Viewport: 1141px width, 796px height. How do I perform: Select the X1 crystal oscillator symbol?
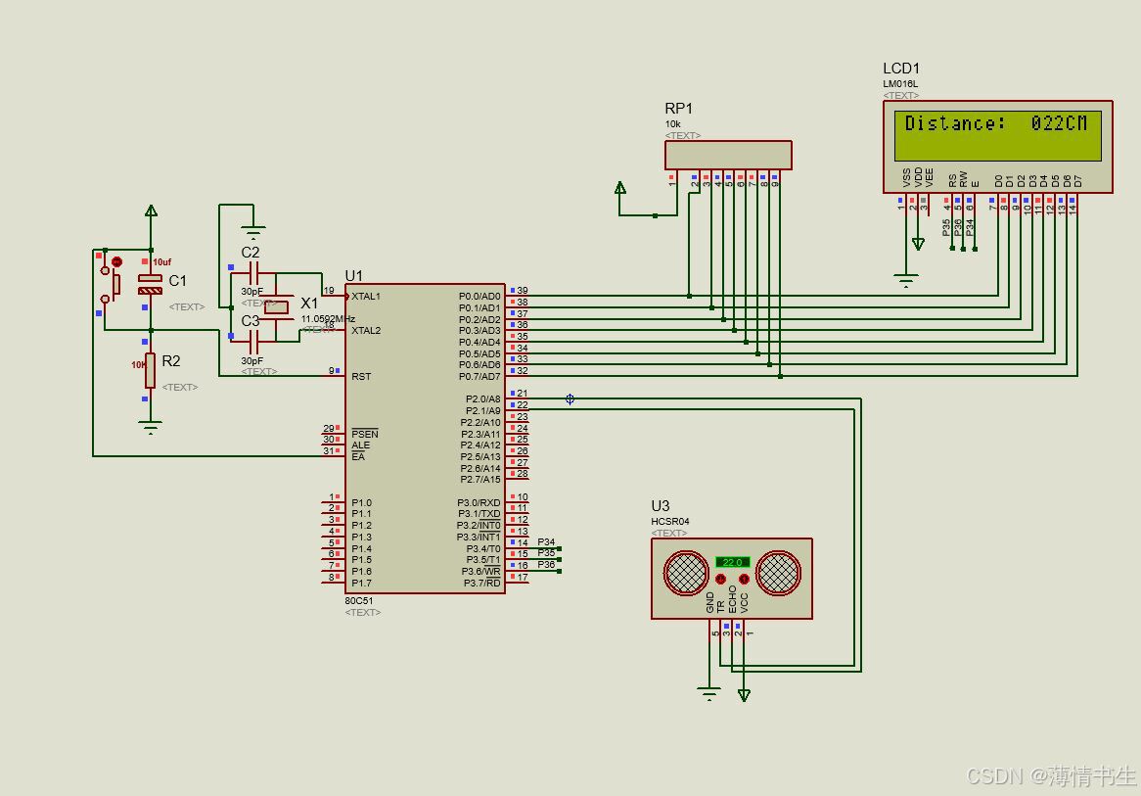277,307
